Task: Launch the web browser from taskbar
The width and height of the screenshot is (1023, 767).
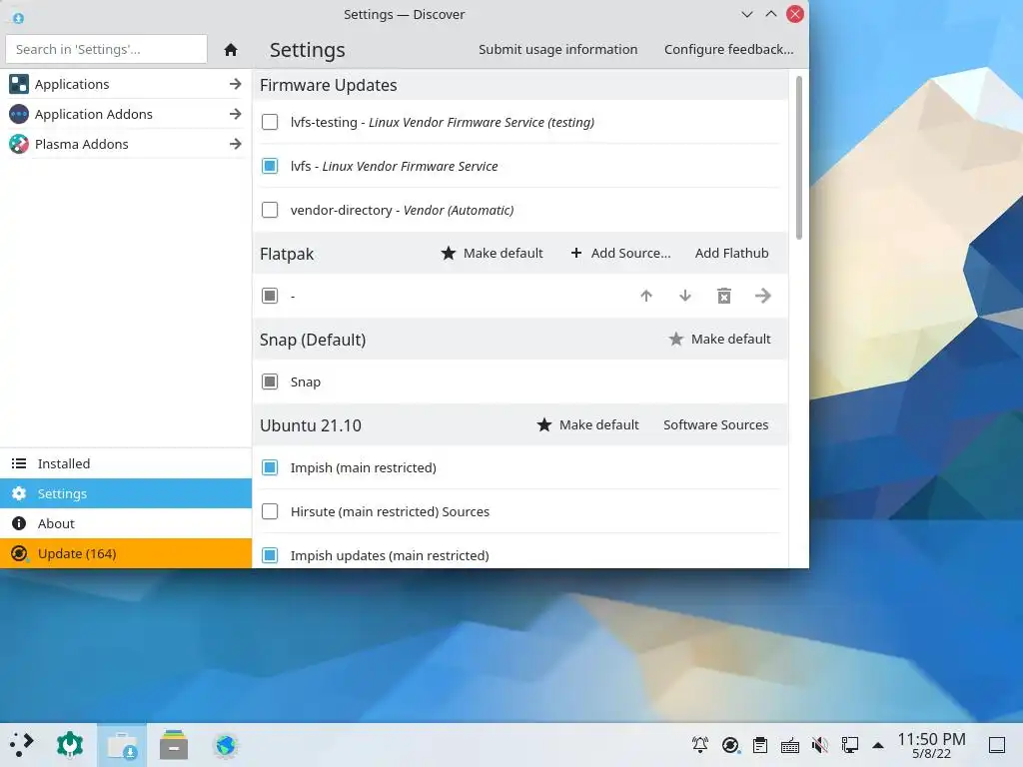Action: pyautogui.click(x=226, y=745)
